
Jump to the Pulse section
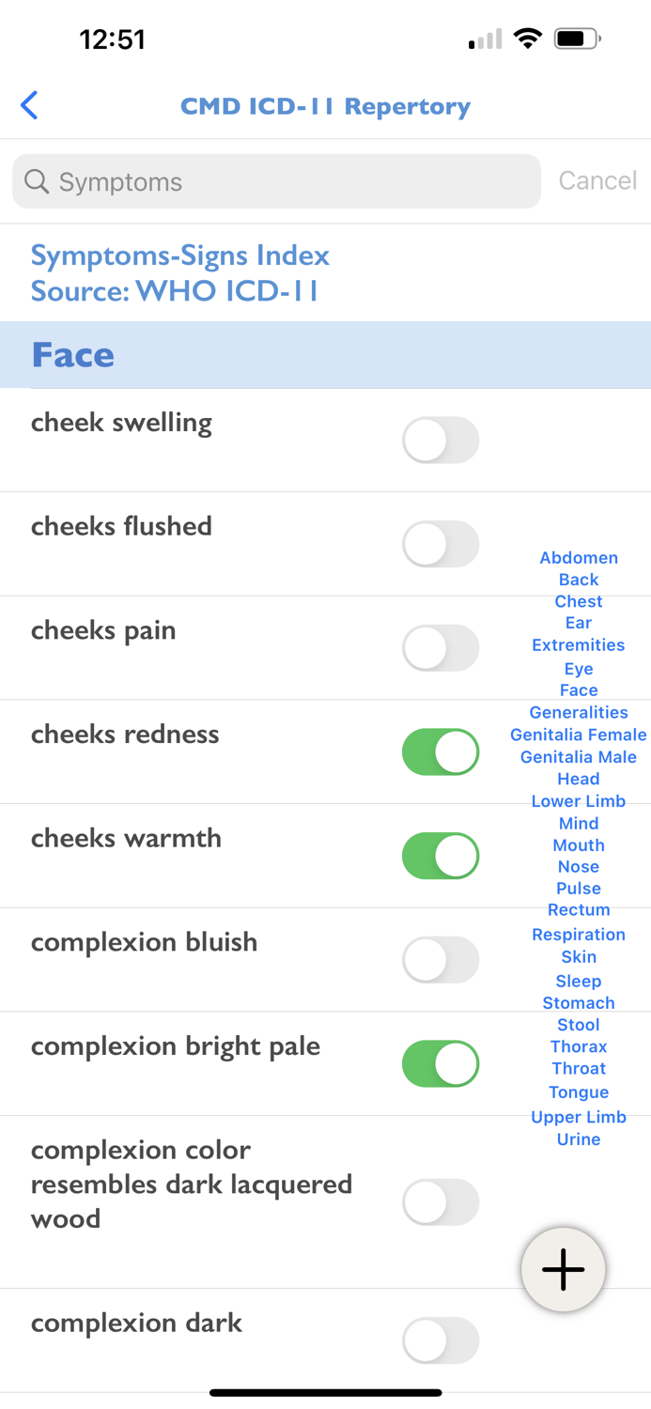[578, 888]
